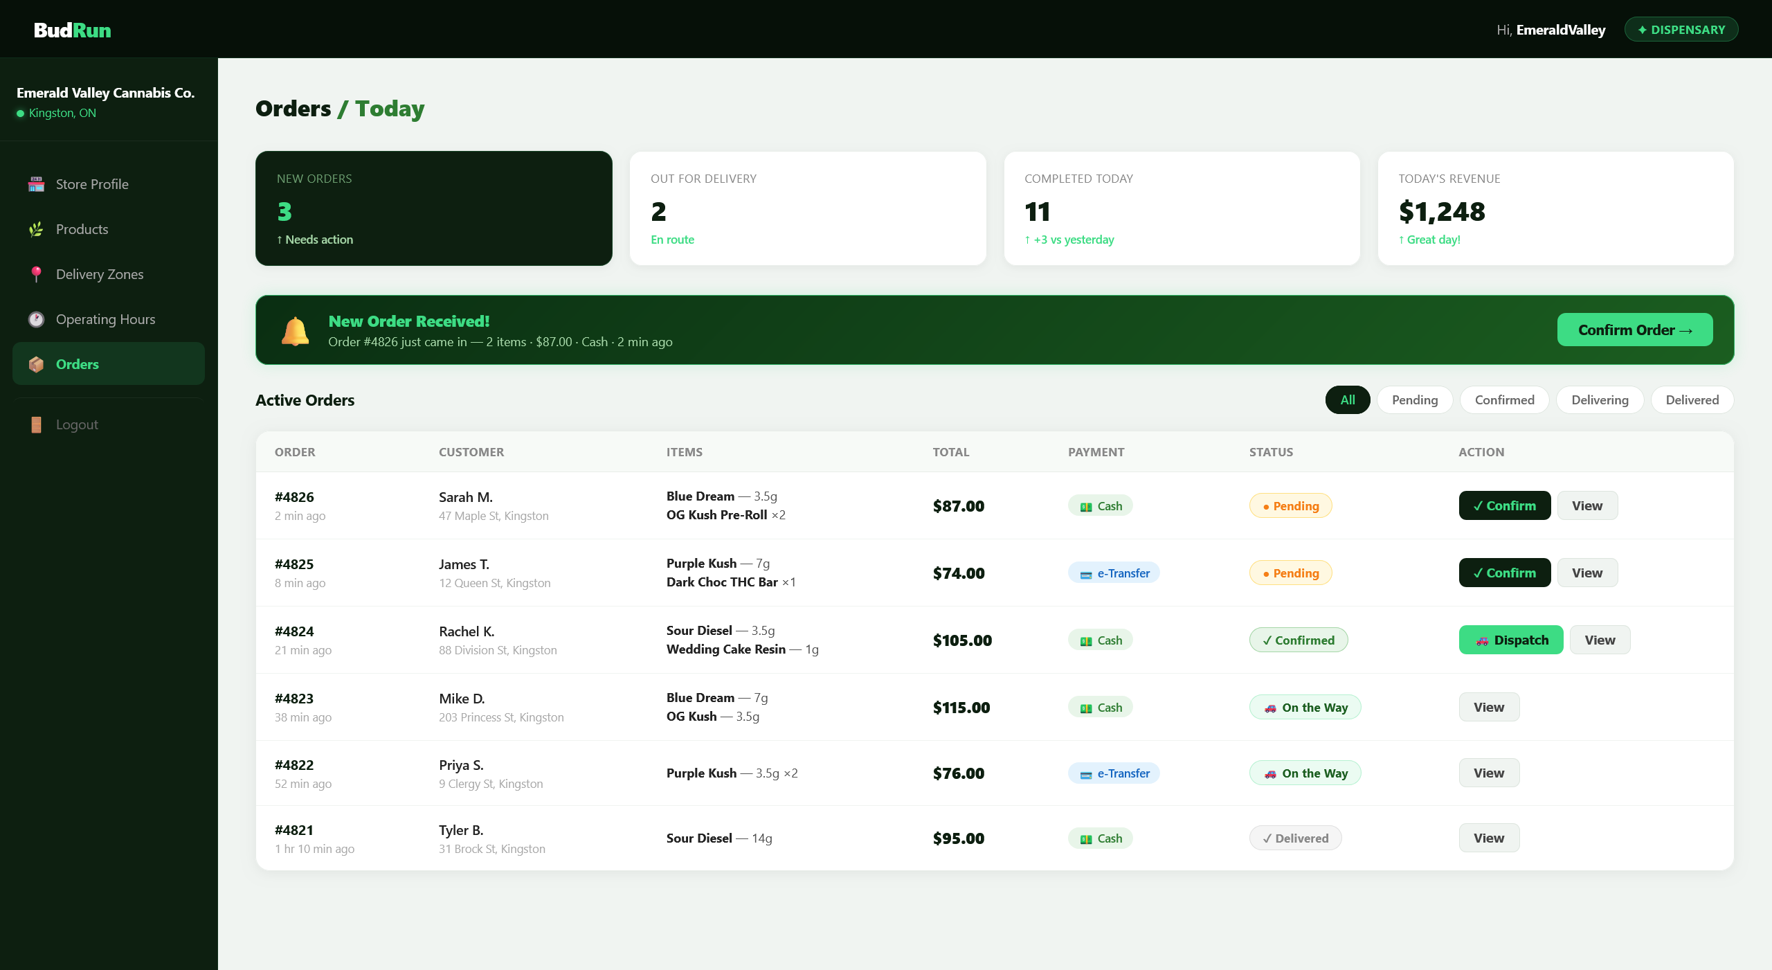Open the Confirmed orders filter
1772x970 pixels.
(x=1503, y=399)
